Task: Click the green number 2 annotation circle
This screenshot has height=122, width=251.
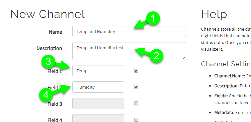Action: [156, 56]
